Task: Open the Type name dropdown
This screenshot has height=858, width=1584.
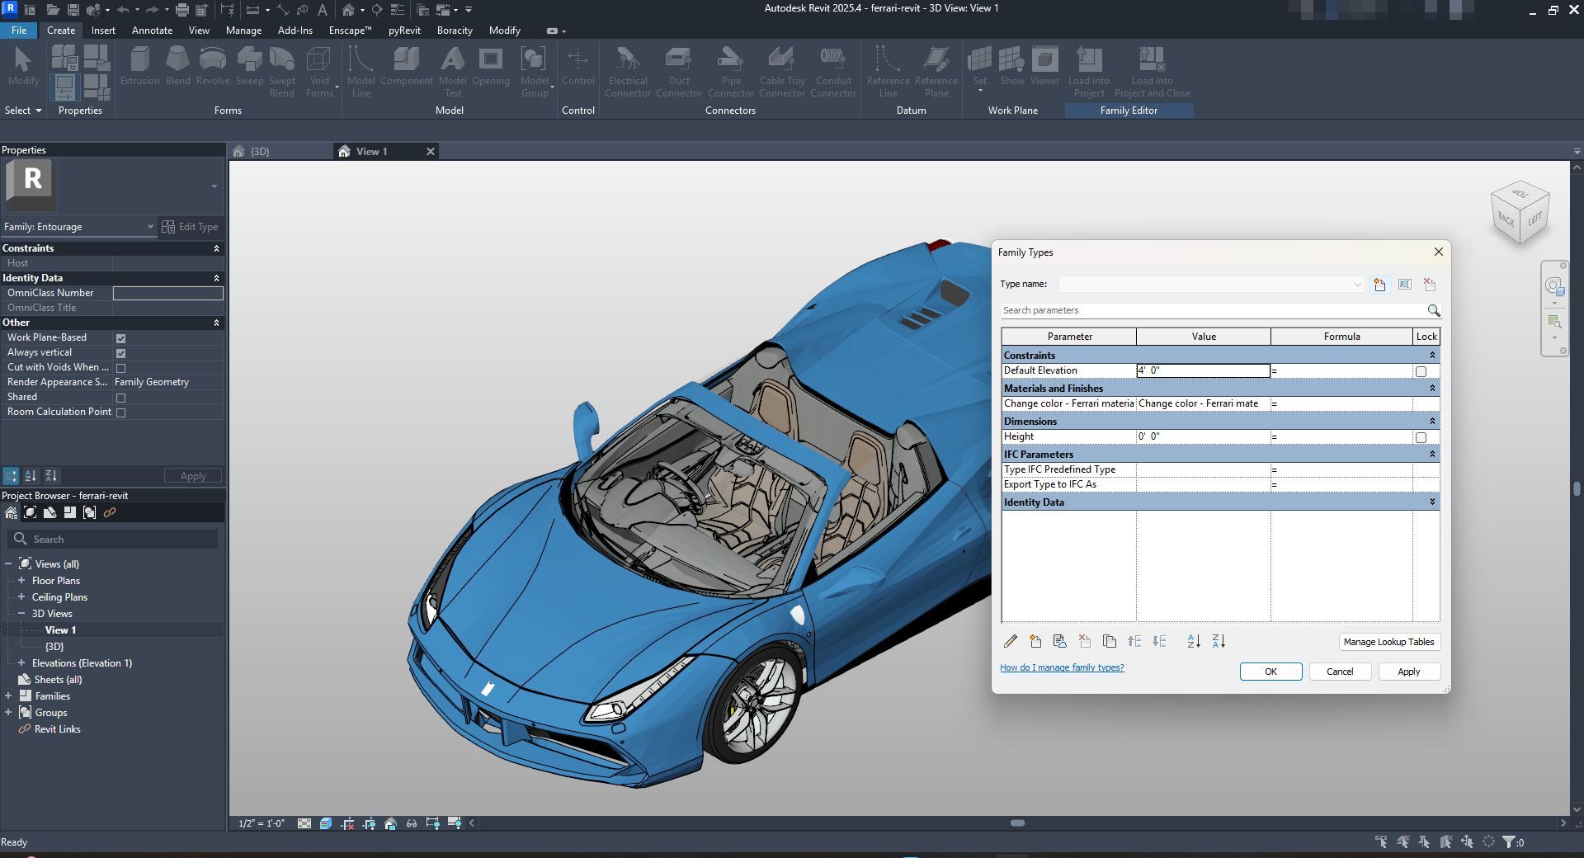Action: [x=1357, y=285]
